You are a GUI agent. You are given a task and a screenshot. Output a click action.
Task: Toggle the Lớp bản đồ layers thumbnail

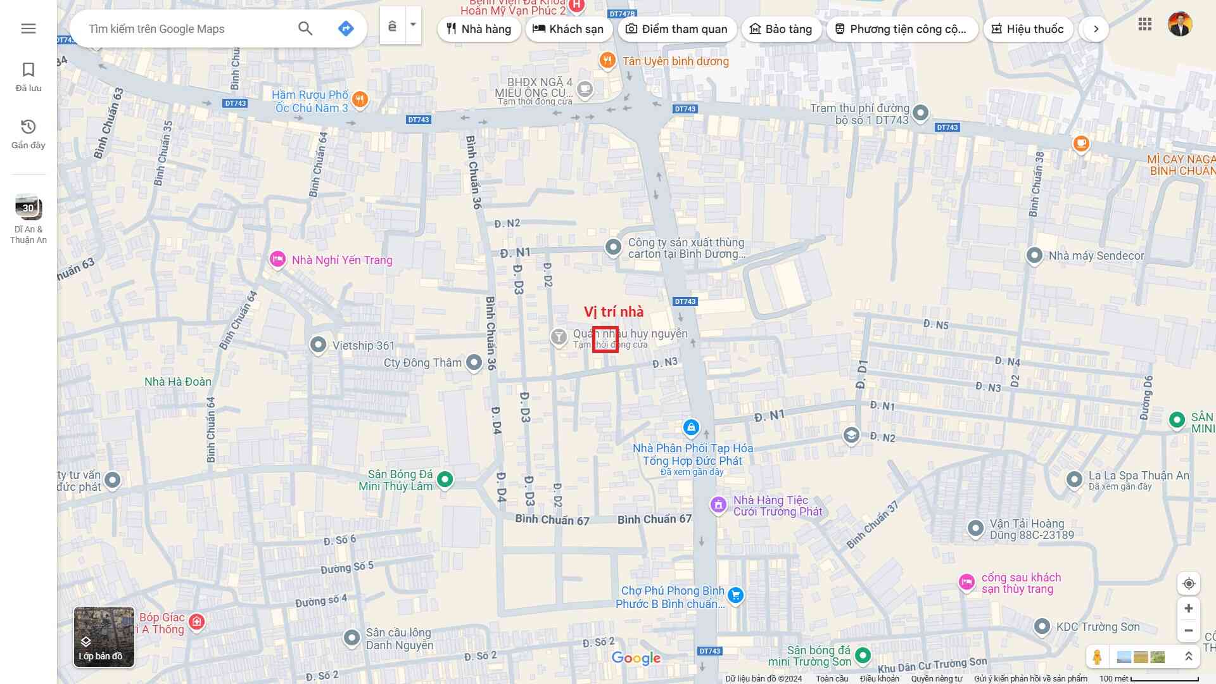coord(104,636)
